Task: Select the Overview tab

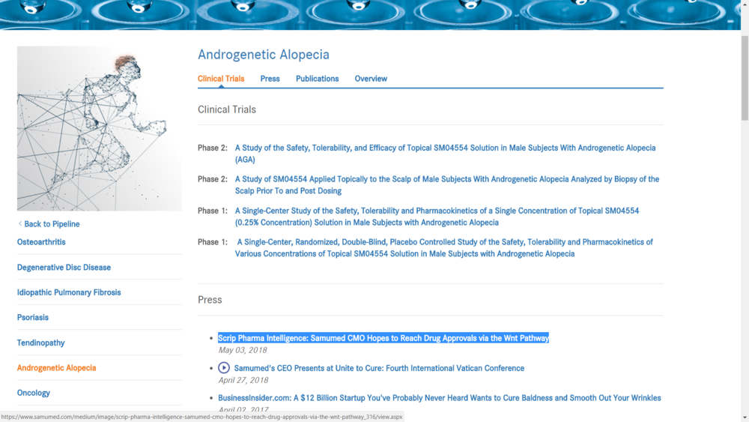Action: (x=371, y=79)
